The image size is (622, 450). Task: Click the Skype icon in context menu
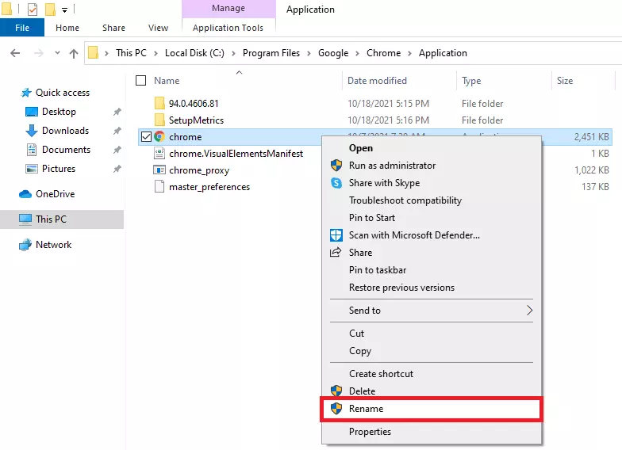[x=336, y=182]
